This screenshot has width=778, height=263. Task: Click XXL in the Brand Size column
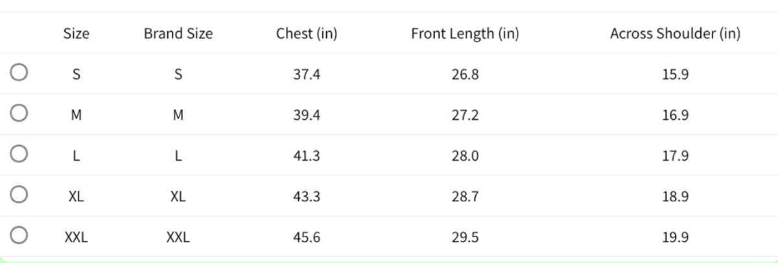[178, 238]
